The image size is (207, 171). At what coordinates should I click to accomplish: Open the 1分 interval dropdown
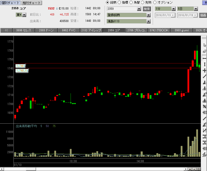pyautogui.click(x=173, y=9)
